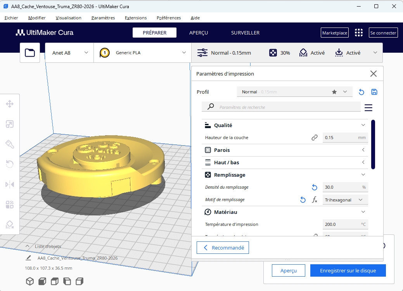Toggle the layer height link icon

point(315,138)
